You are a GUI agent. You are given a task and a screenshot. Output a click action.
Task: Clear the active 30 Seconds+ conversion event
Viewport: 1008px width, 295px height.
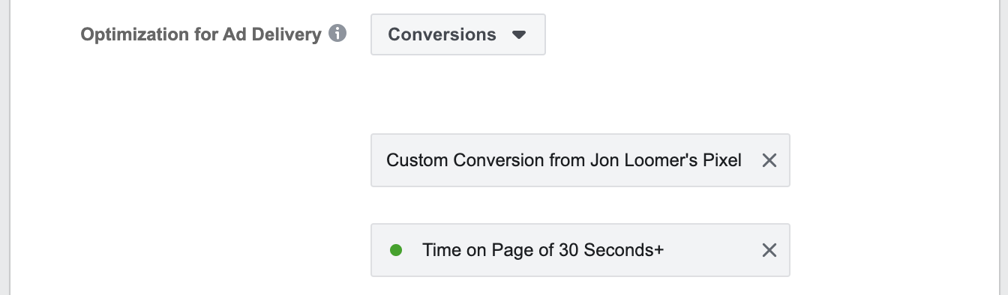point(769,250)
